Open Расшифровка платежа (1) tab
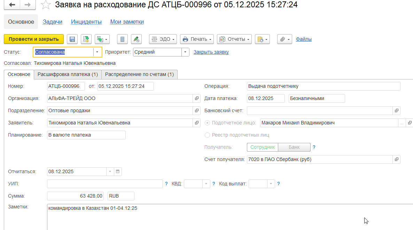This screenshot has height=230, width=413. coord(68,74)
